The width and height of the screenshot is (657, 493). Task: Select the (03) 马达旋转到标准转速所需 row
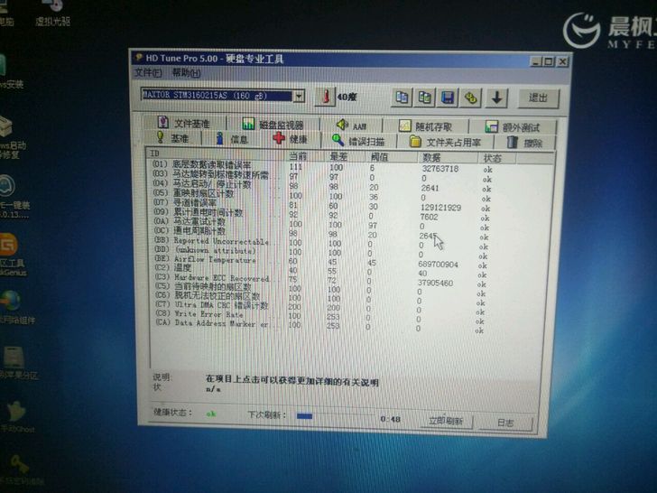(x=322, y=176)
